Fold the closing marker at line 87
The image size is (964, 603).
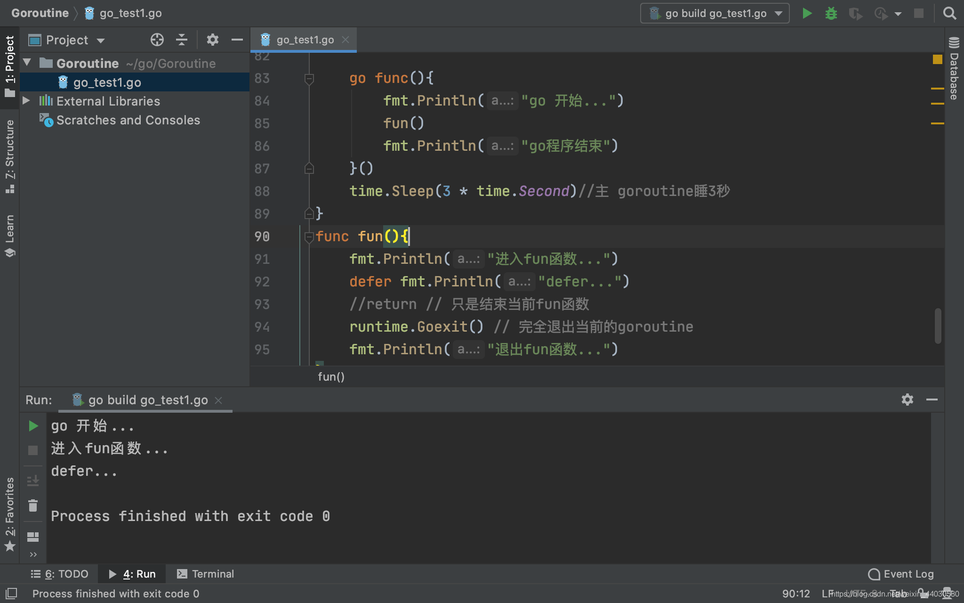click(309, 168)
